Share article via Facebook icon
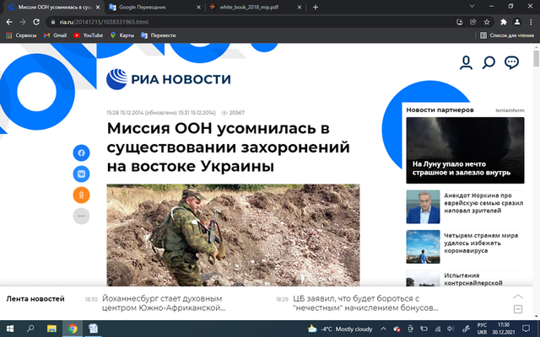540x337 pixels. [x=82, y=152]
